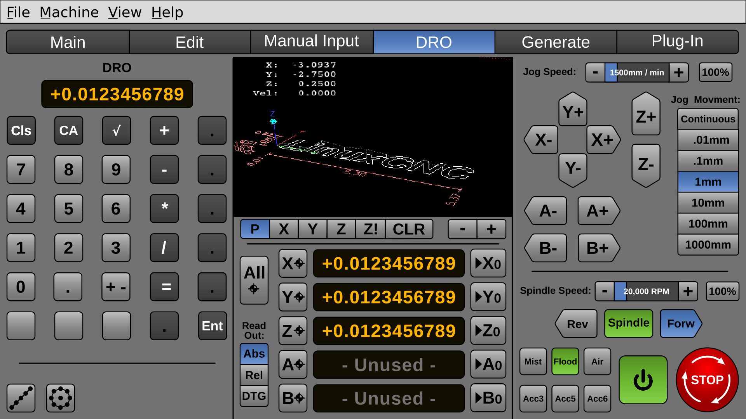Open the line path tool icon
Image resolution: width=746 pixels, height=419 pixels.
pyautogui.click(x=21, y=398)
